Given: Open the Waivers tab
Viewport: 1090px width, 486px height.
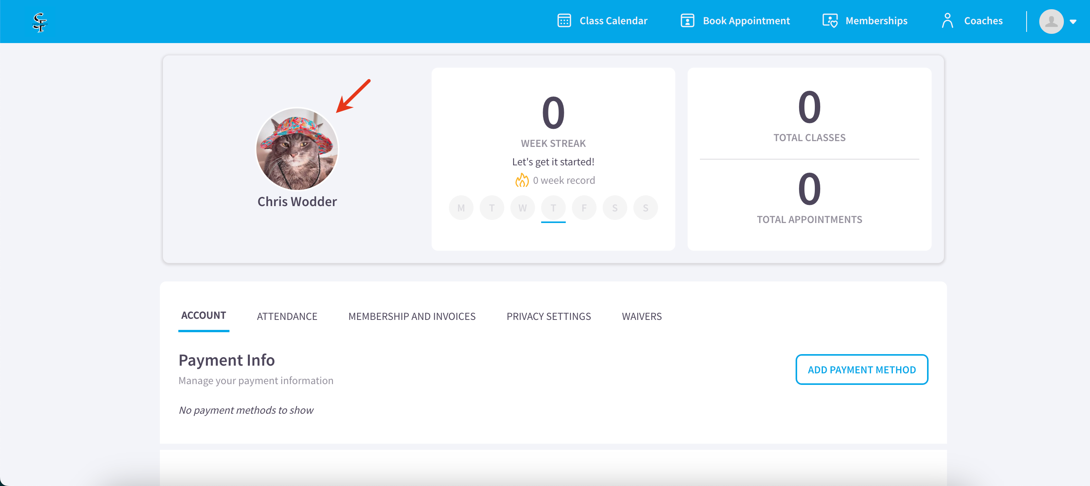Looking at the screenshot, I should [x=641, y=317].
